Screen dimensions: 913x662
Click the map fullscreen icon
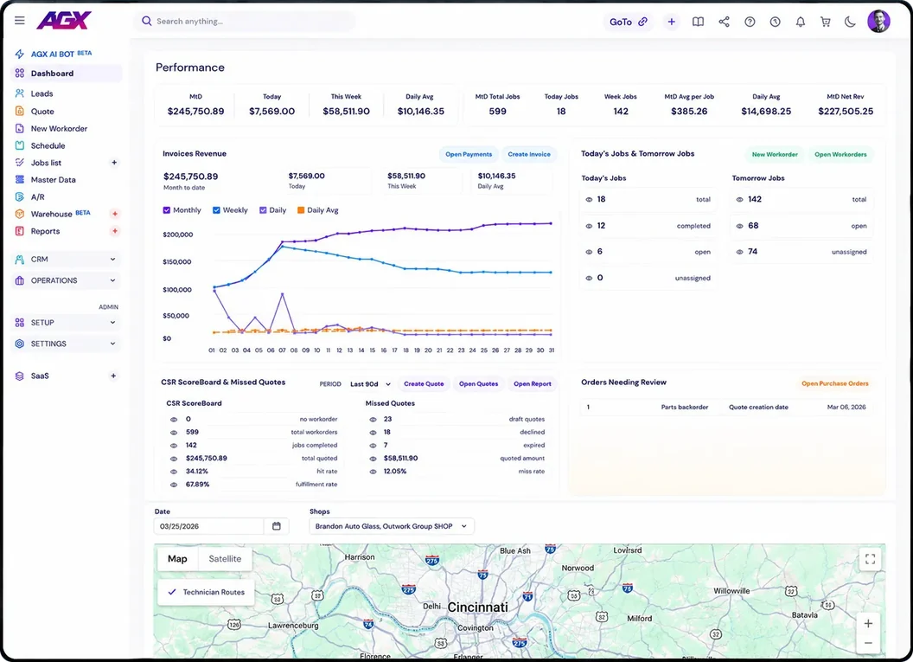870,559
